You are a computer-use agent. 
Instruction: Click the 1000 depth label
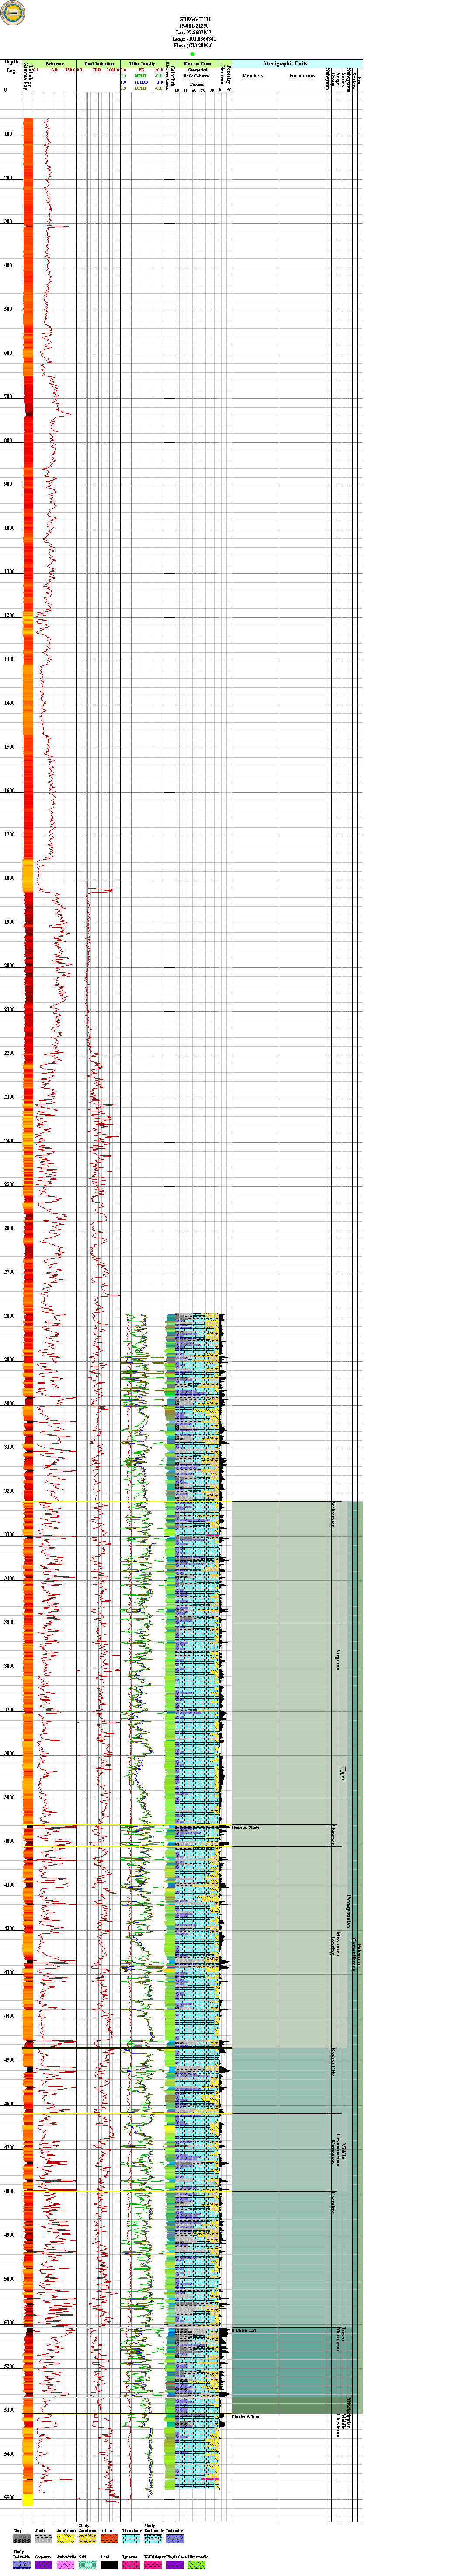9,528
